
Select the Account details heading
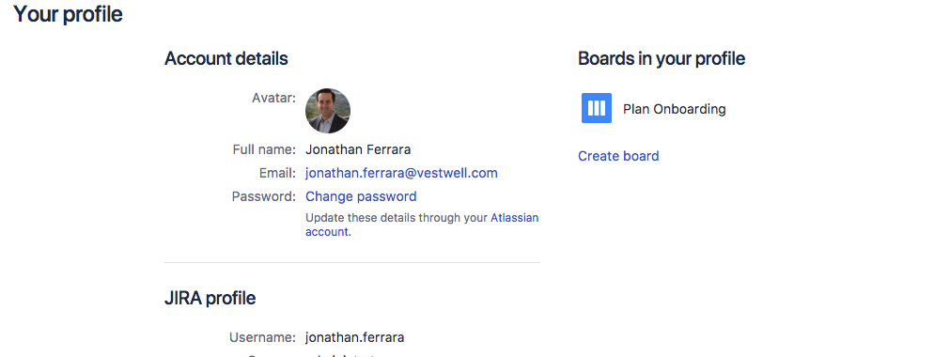pos(226,59)
